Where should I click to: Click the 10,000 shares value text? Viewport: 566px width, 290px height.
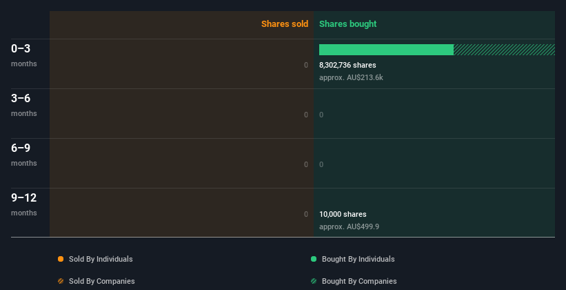pyautogui.click(x=343, y=215)
